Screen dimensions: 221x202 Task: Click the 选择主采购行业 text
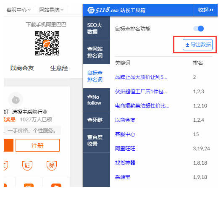point(29,112)
